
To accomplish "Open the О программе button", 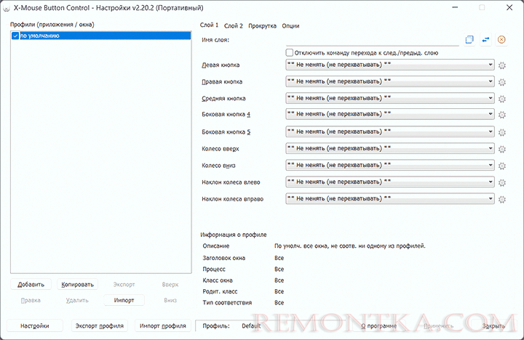I will (378, 326).
